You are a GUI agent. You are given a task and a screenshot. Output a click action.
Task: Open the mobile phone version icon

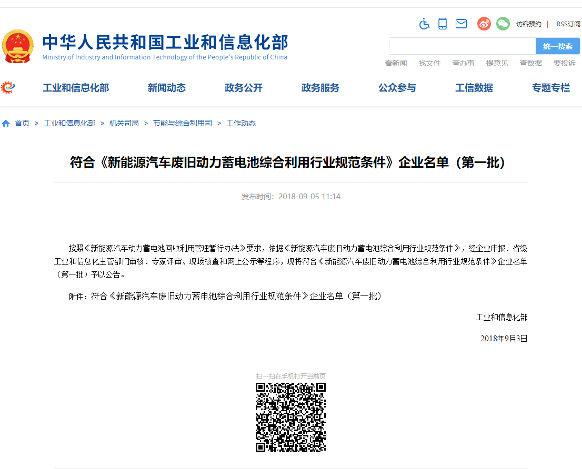coord(443,24)
